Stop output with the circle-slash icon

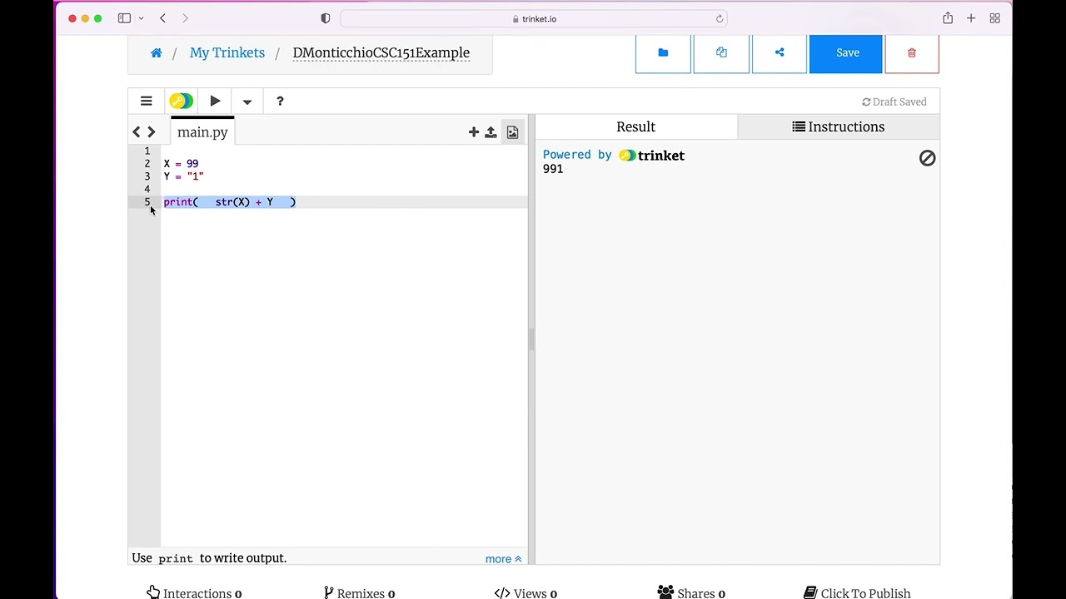(x=927, y=158)
